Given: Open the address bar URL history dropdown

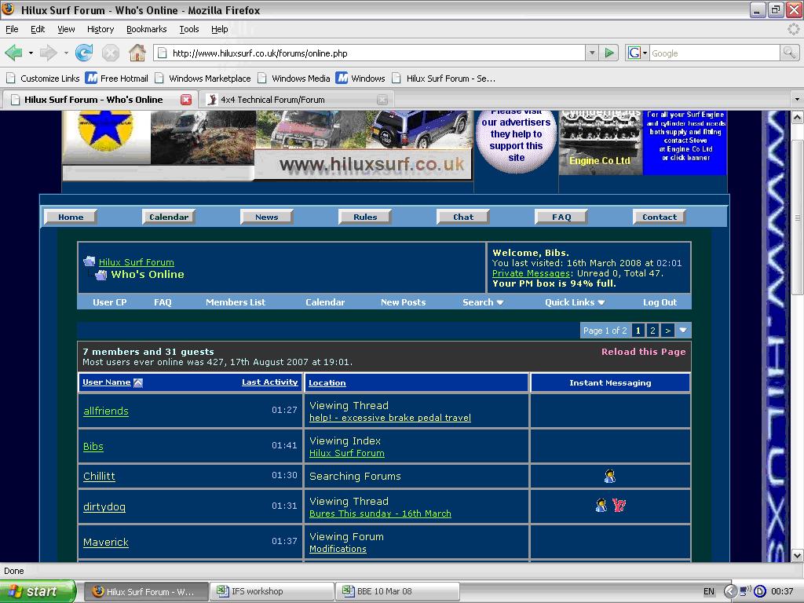Looking at the screenshot, I should [592, 53].
